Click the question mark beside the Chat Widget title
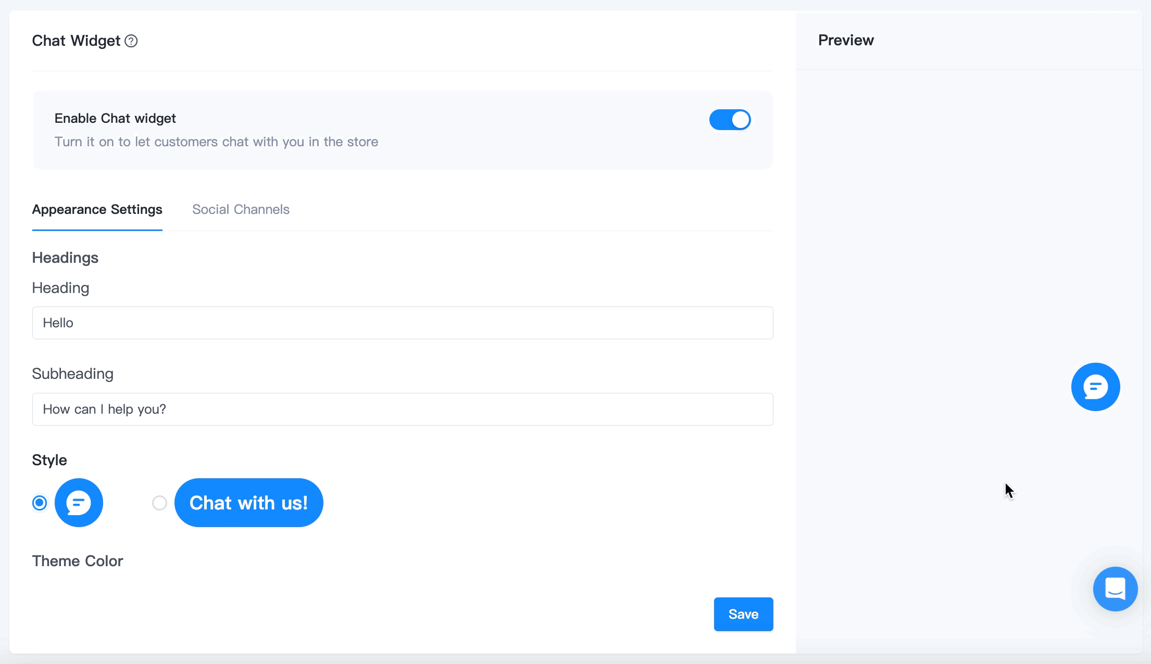This screenshot has height=664, width=1151. pos(131,41)
